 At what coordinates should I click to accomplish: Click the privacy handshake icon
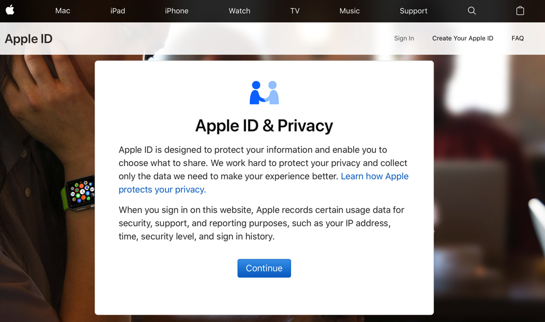pyautogui.click(x=264, y=93)
